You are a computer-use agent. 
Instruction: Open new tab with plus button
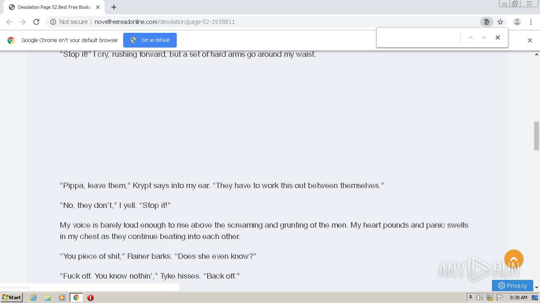click(114, 7)
